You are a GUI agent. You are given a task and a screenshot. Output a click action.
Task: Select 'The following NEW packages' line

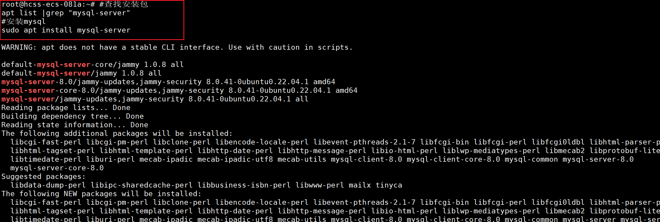101,194
